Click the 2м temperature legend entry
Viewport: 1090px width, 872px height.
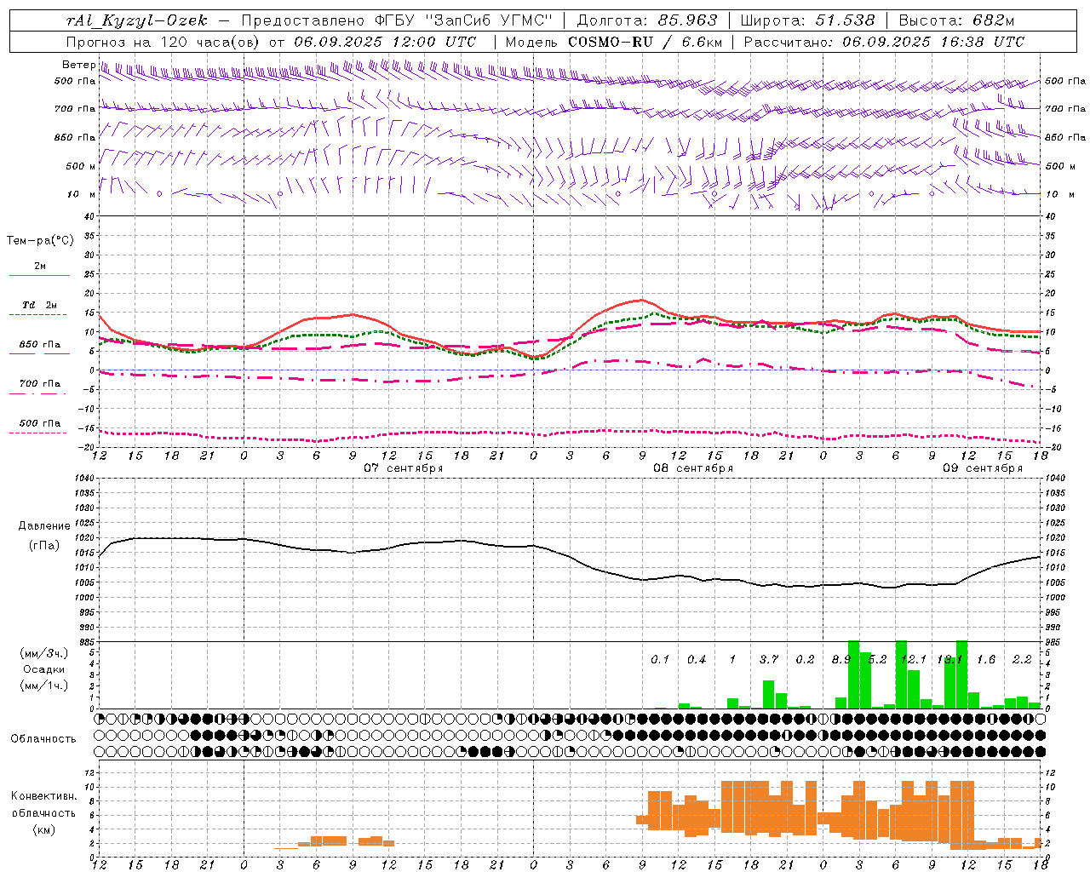point(40,267)
